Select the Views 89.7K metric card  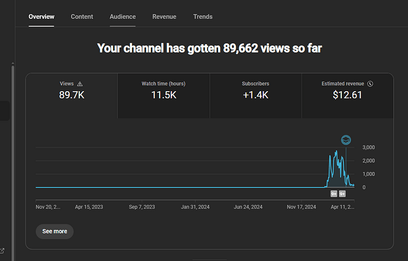click(72, 95)
